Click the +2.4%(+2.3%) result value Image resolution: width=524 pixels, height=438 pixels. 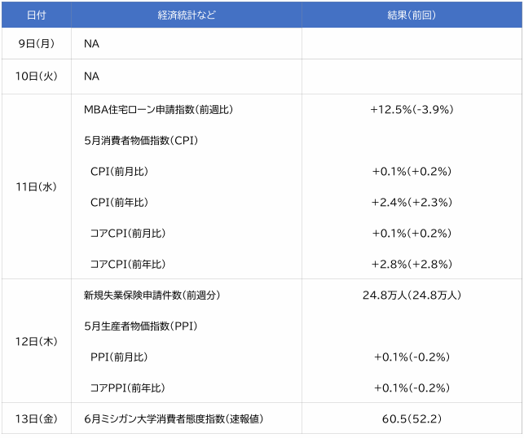pyautogui.click(x=412, y=202)
